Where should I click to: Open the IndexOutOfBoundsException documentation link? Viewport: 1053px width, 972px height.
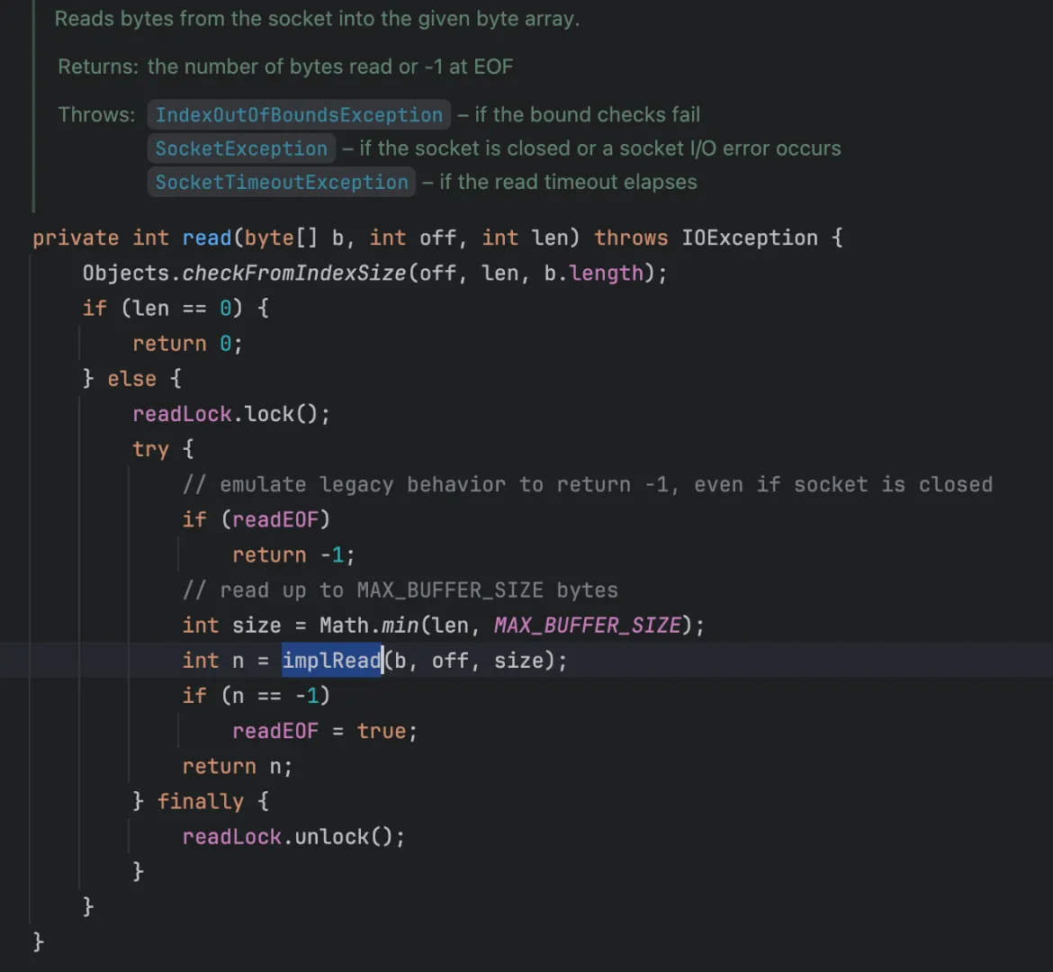299,115
